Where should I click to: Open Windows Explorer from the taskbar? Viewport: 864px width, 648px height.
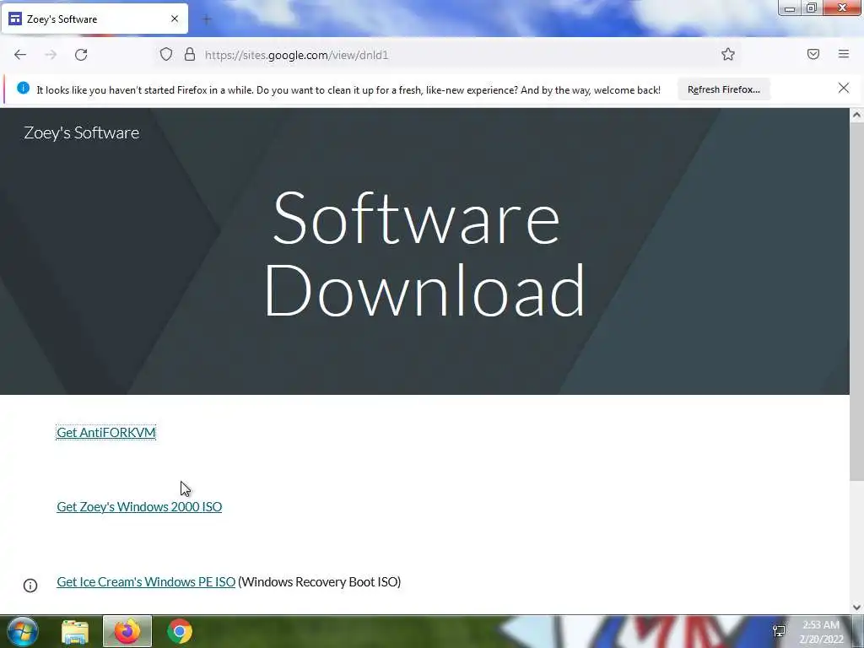point(75,632)
